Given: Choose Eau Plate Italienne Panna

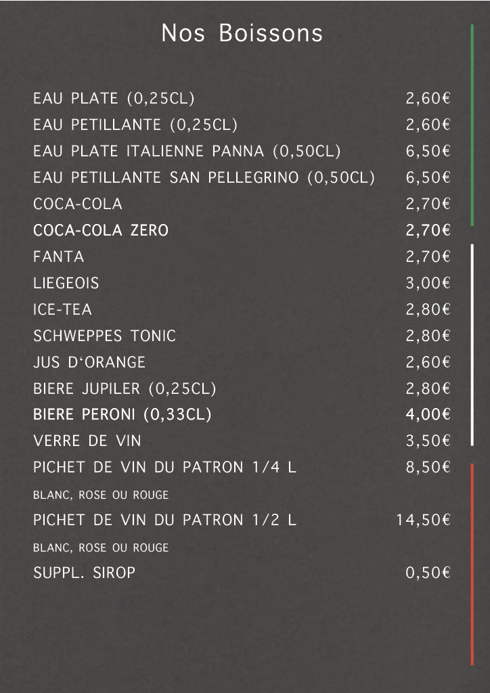Looking at the screenshot, I should coord(187,151).
